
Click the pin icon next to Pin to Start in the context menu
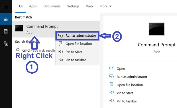(x=60, y=52)
